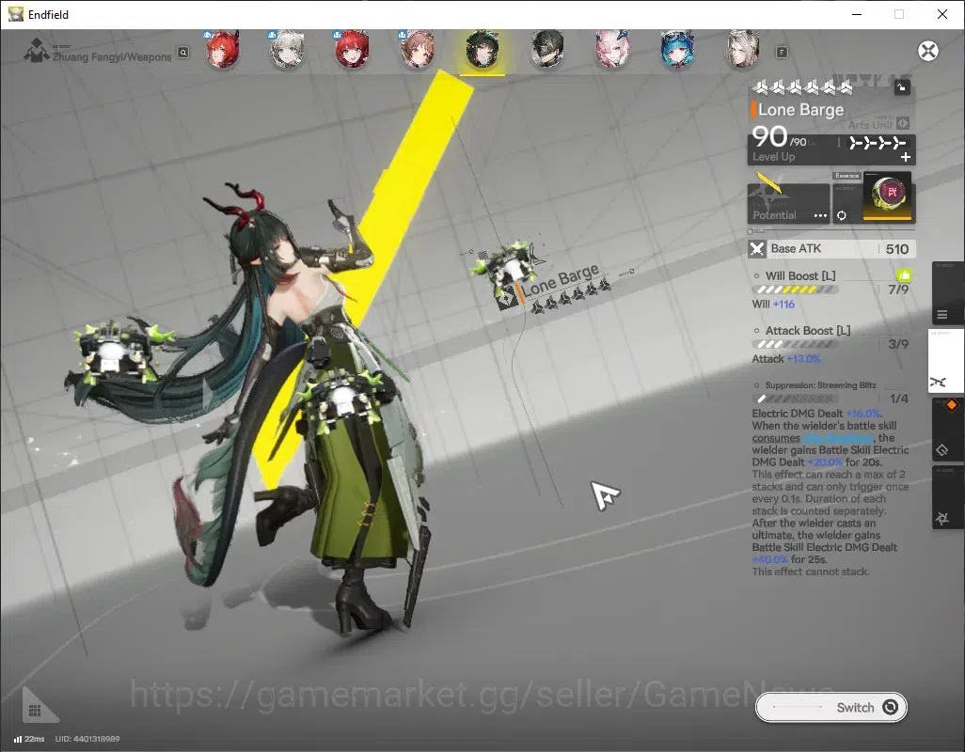Viewport: 965px width, 752px height.
Task: Toggle the weapon lock icon
Action: coord(902,87)
